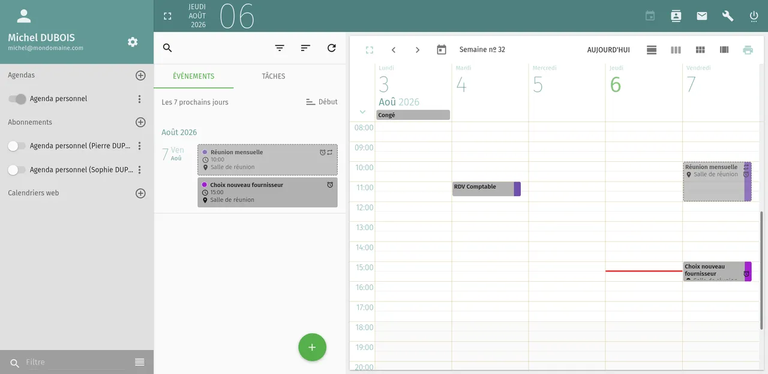Viewport: 768px width, 374px height.
Task: Open Choix nouveau fournisseur event in Friday column
Action: click(717, 272)
